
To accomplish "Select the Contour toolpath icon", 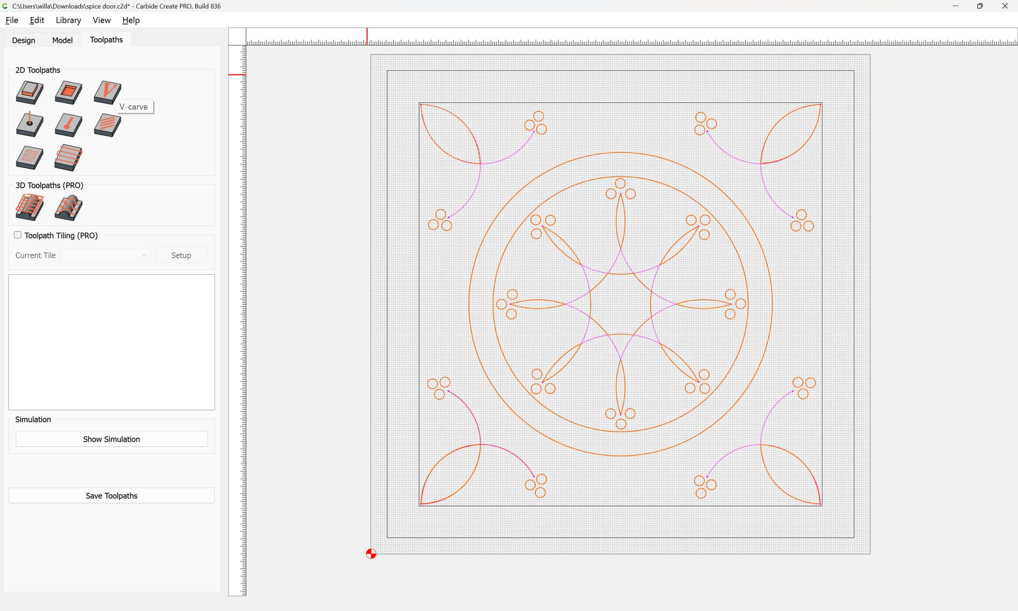I will click(30, 92).
